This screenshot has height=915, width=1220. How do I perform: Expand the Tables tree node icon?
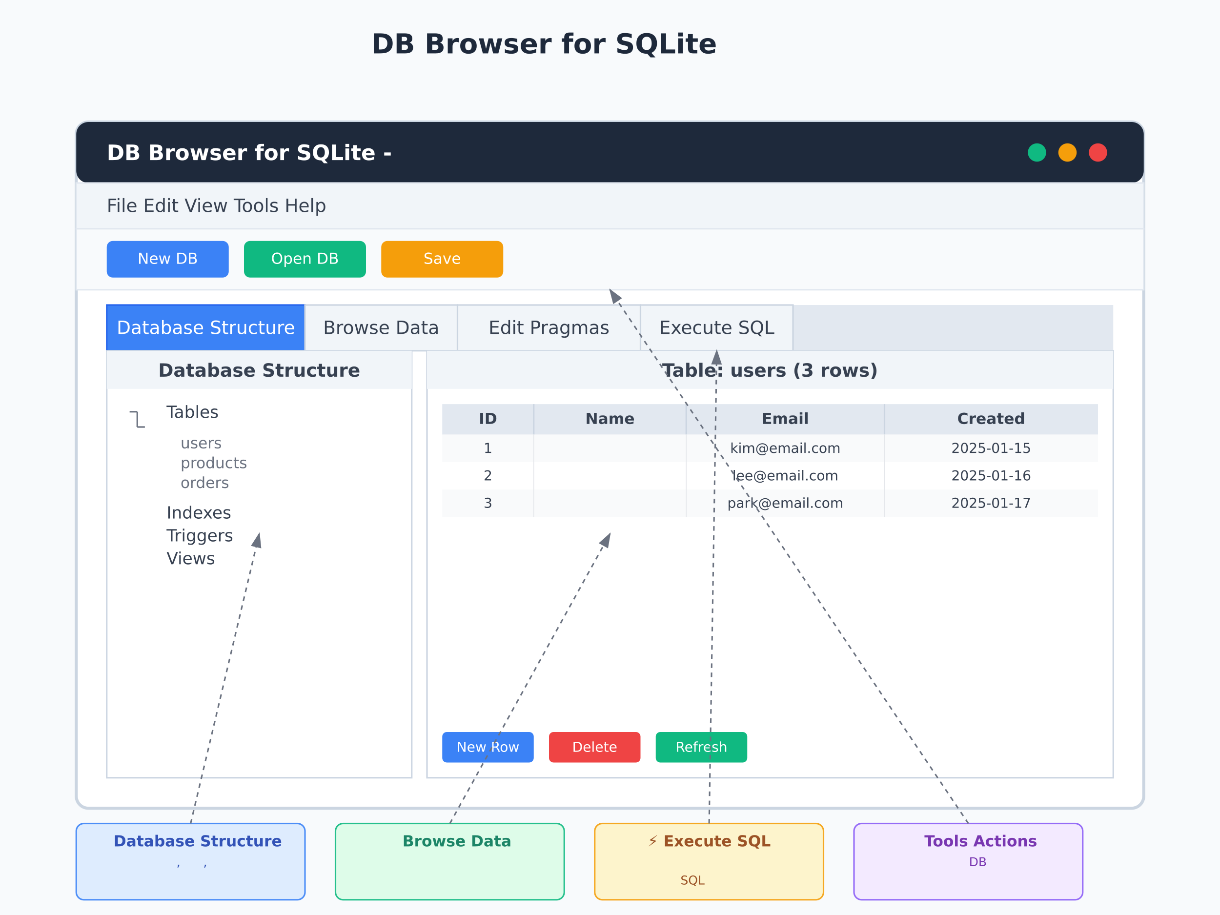click(x=137, y=419)
